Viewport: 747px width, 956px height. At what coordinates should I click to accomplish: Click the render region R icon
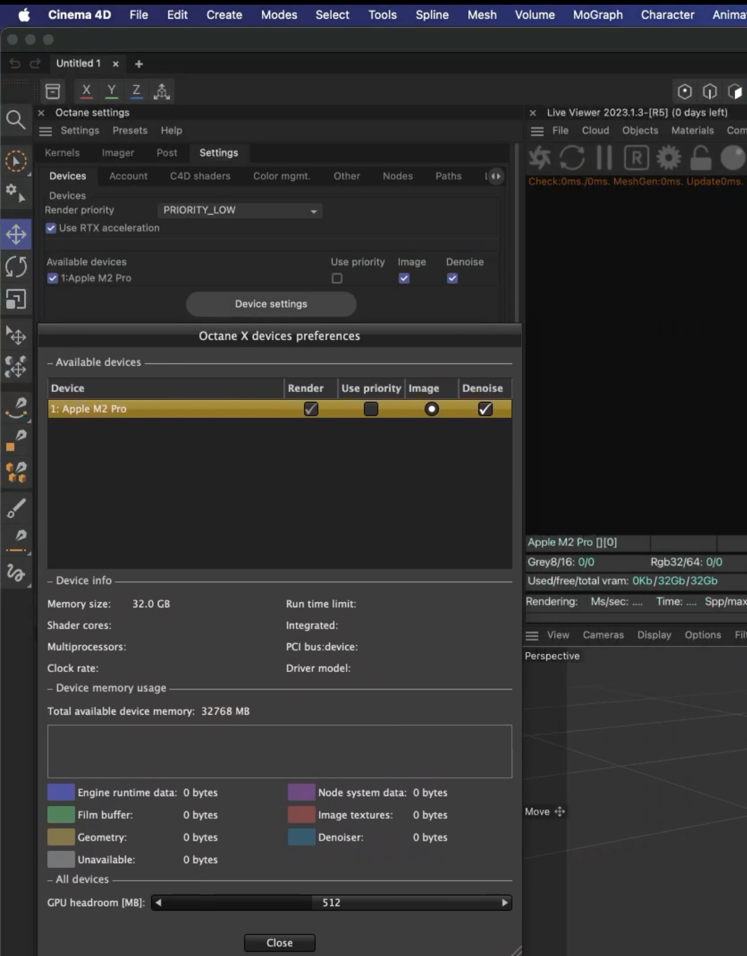(x=636, y=158)
